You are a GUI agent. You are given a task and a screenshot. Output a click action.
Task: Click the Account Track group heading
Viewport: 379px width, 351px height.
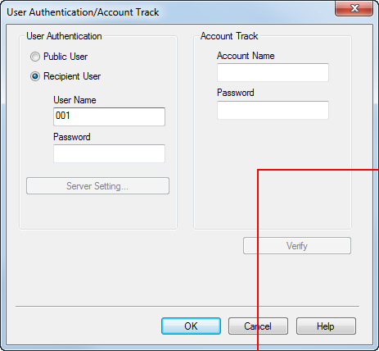pyautogui.click(x=229, y=36)
